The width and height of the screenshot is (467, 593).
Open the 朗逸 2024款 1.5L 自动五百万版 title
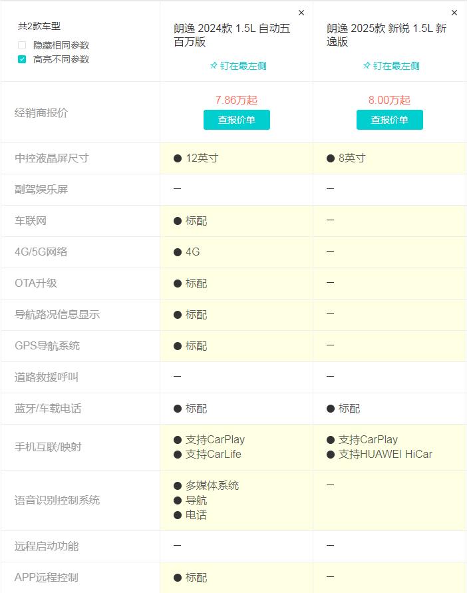click(232, 35)
